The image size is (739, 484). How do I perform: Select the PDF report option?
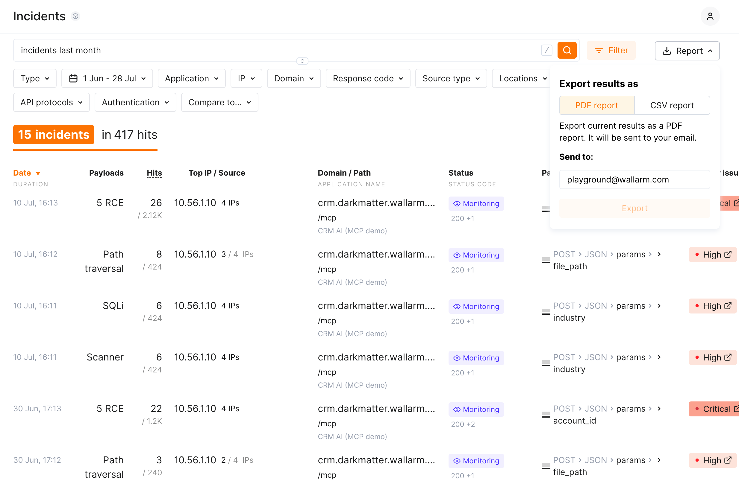pyautogui.click(x=596, y=106)
